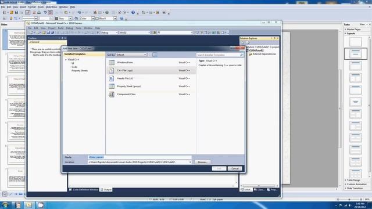
Task: Click the Properties icon in Solution Explorer toolbar
Action: coord(243,42)
